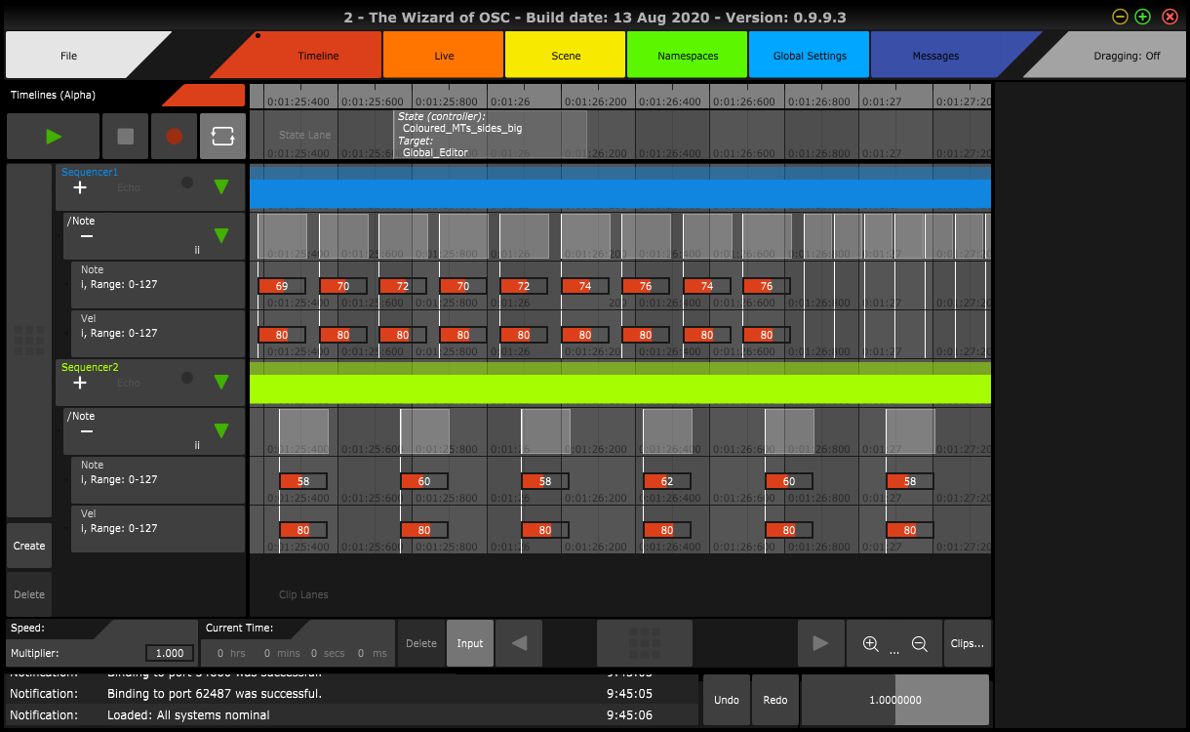The height and width of the screenshot is (732, 1190).
Task: Click the right arrow navigation button
Action: point(820,643)
